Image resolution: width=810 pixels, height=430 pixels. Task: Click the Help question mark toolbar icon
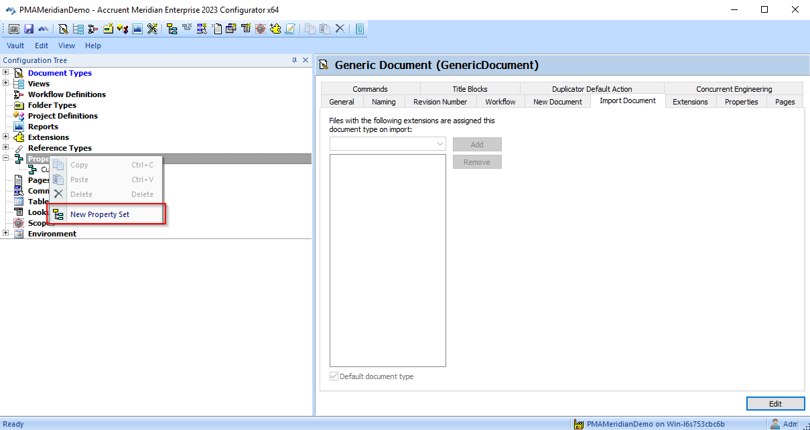point(359,29)
